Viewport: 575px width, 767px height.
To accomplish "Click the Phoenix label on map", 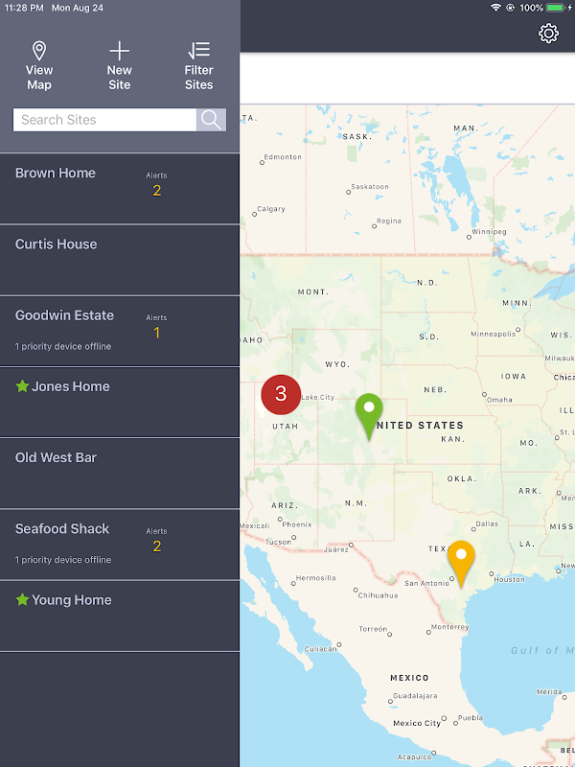I will (x=297, y=524).
